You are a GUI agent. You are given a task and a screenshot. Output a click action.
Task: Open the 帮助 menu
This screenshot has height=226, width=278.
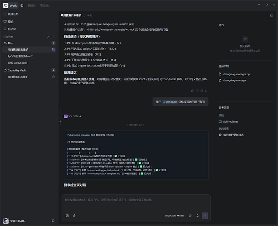click(44, 6)
